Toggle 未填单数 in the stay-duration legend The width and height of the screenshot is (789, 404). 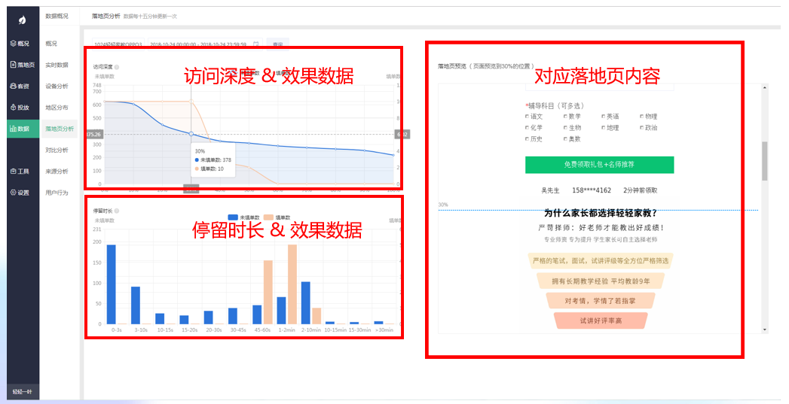pyautogui.click(x=245, y=217)
